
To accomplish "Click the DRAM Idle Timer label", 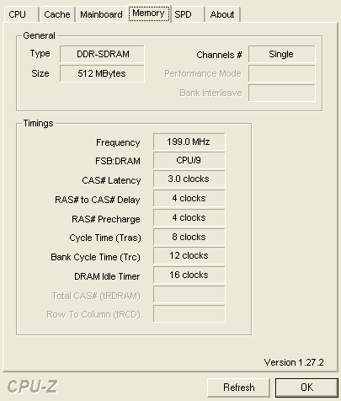I will click(107, 276).
